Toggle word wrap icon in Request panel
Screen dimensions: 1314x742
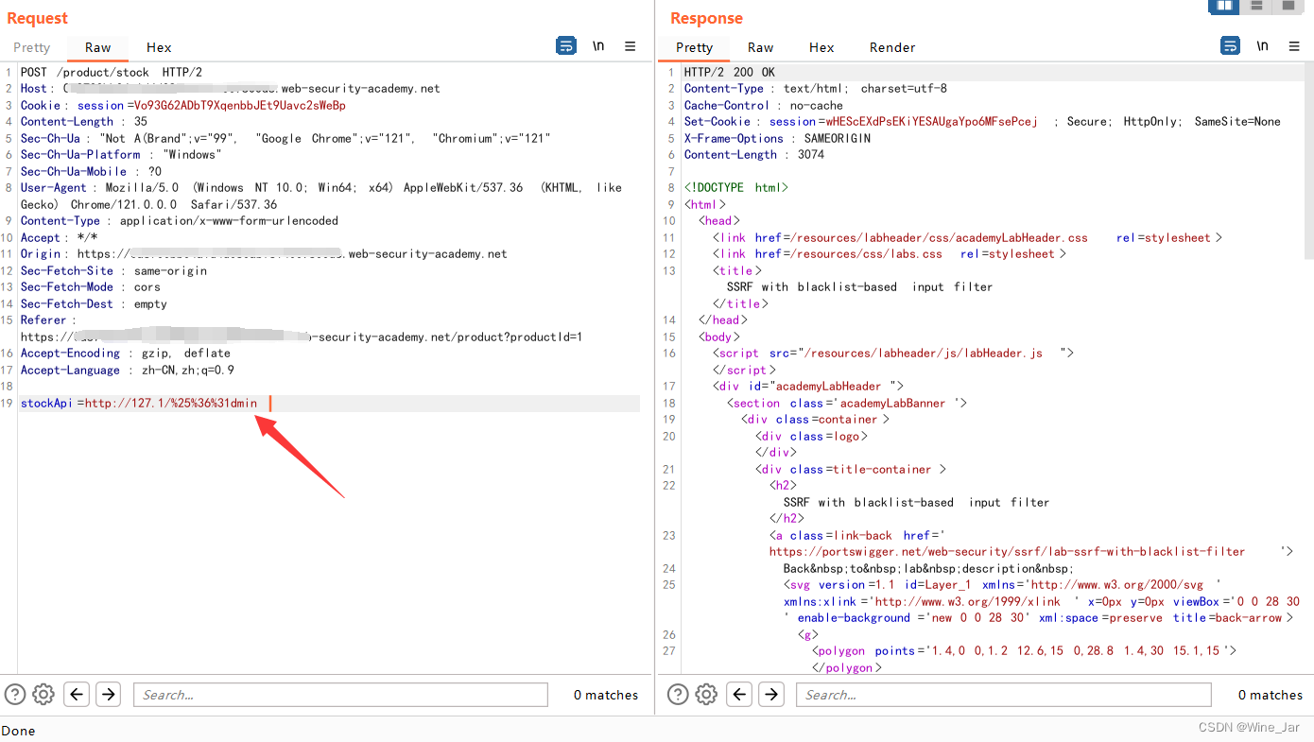coord(566,45)
